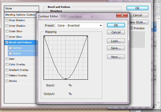Click the Save... contour button
Image resolution: width=161 pixels, height=112 pixels.
(x=116, y=48)
